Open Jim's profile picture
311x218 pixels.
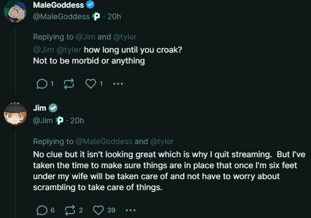tap(15, 114)
